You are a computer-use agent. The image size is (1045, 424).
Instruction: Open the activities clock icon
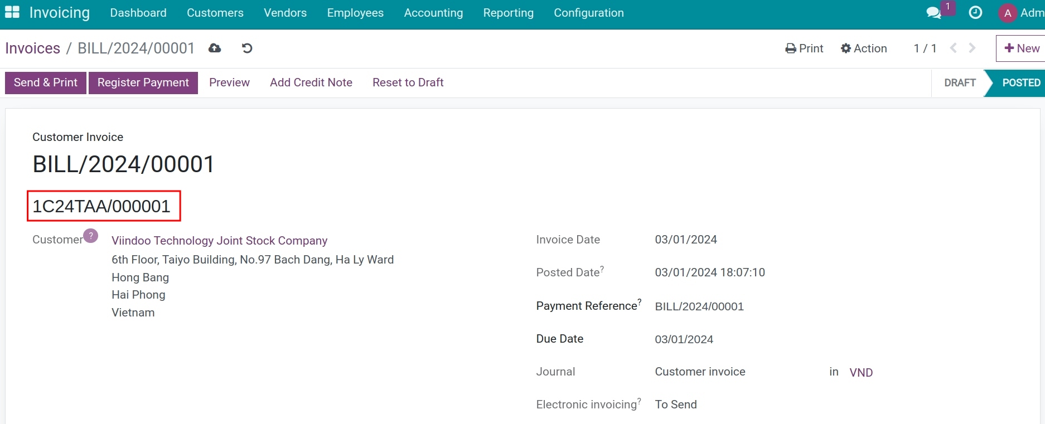(975, 13)
